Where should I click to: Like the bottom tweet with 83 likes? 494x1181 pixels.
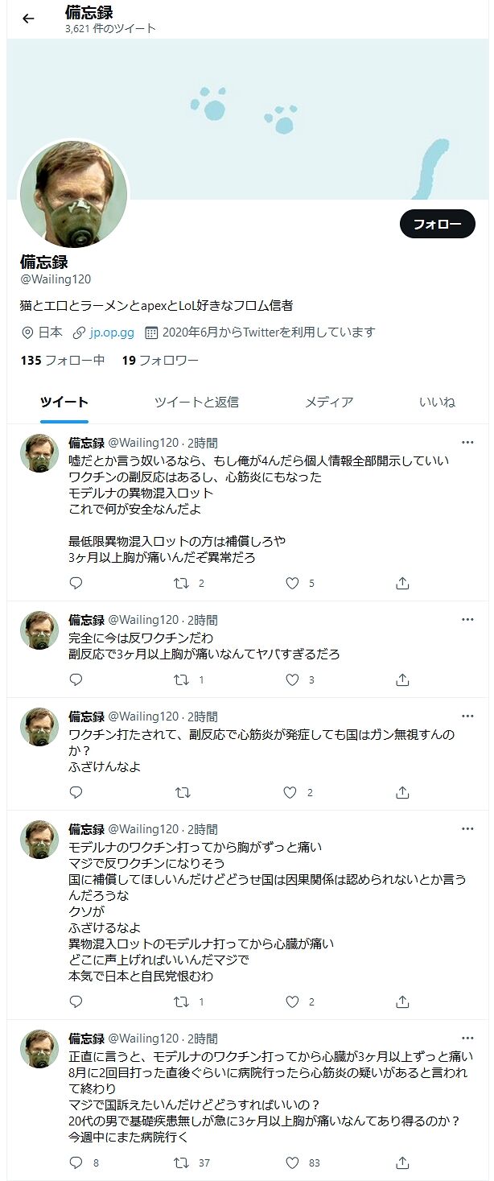click(293, 1162)
